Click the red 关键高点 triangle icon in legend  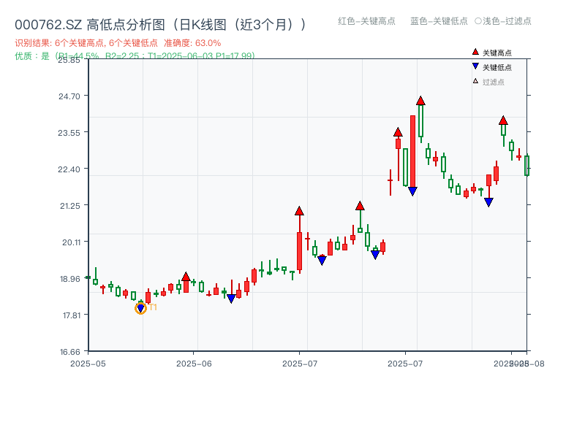coord(475,53)
